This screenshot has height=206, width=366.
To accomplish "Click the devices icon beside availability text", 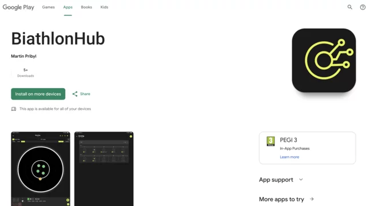I will [14, 109].
